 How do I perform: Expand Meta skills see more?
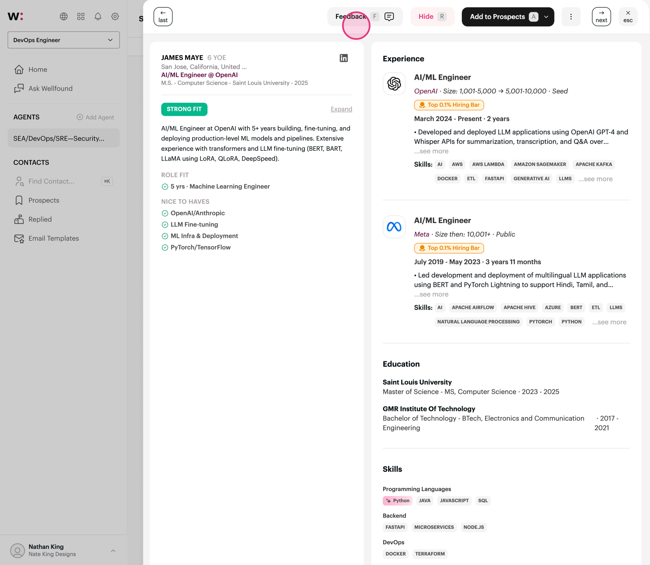609,322
